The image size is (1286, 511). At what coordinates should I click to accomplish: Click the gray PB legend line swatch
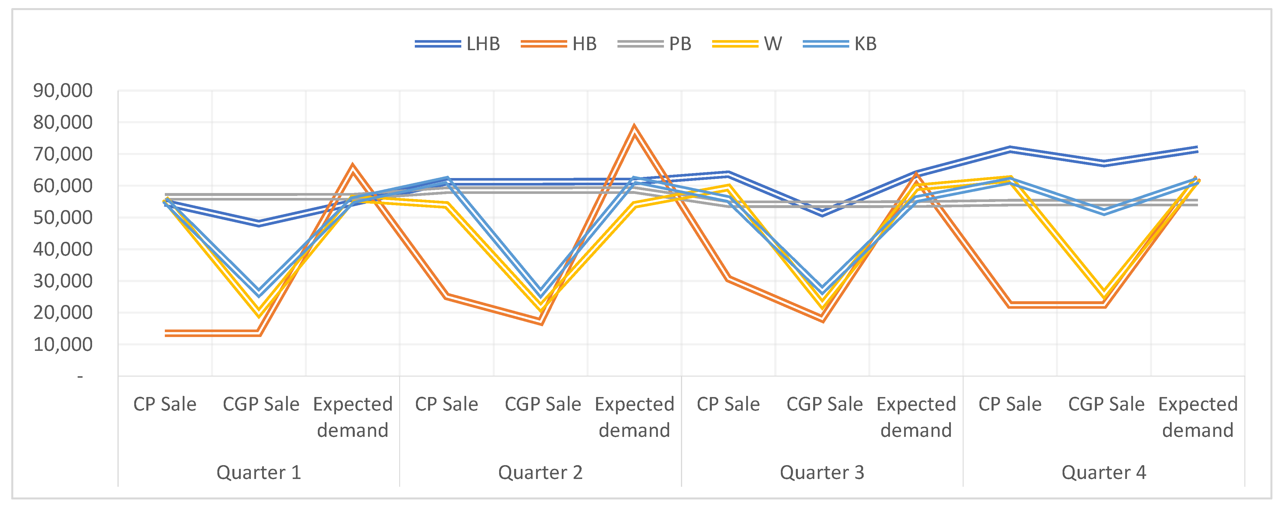[640, 44]
